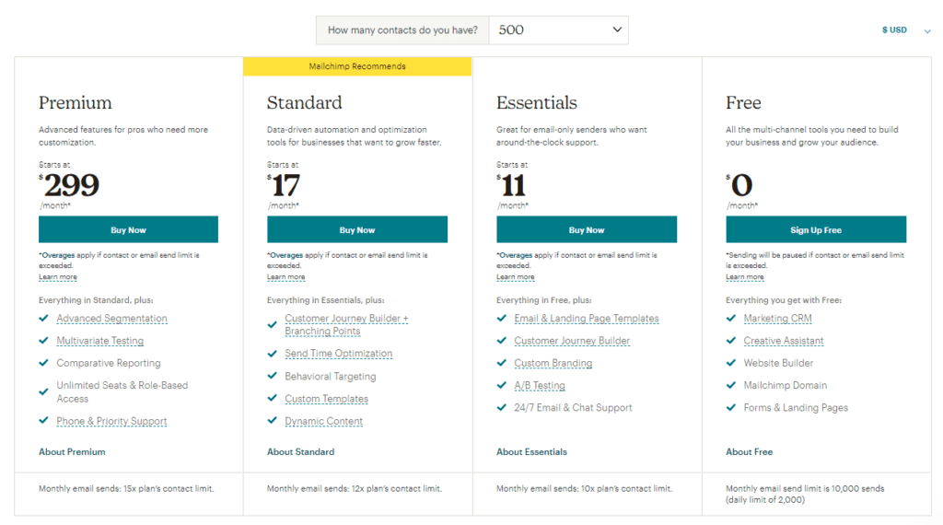This screenshot has width=943, height=525.
Task: Select the Comparative Reporting feature text
Action: [x=109, y=363]
